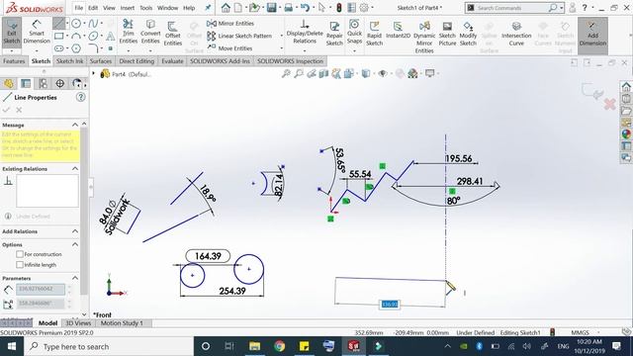Click the Intersection Curve tool
The width and height of the screenshot is (633, 356).
click(x=516, y=33)
